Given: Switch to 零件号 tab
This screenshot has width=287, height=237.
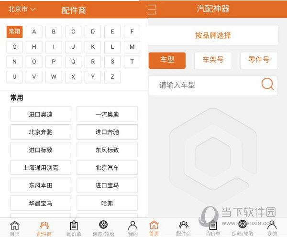Looking at the screenshot, I should pyautogui.click(x=259, y=60).
